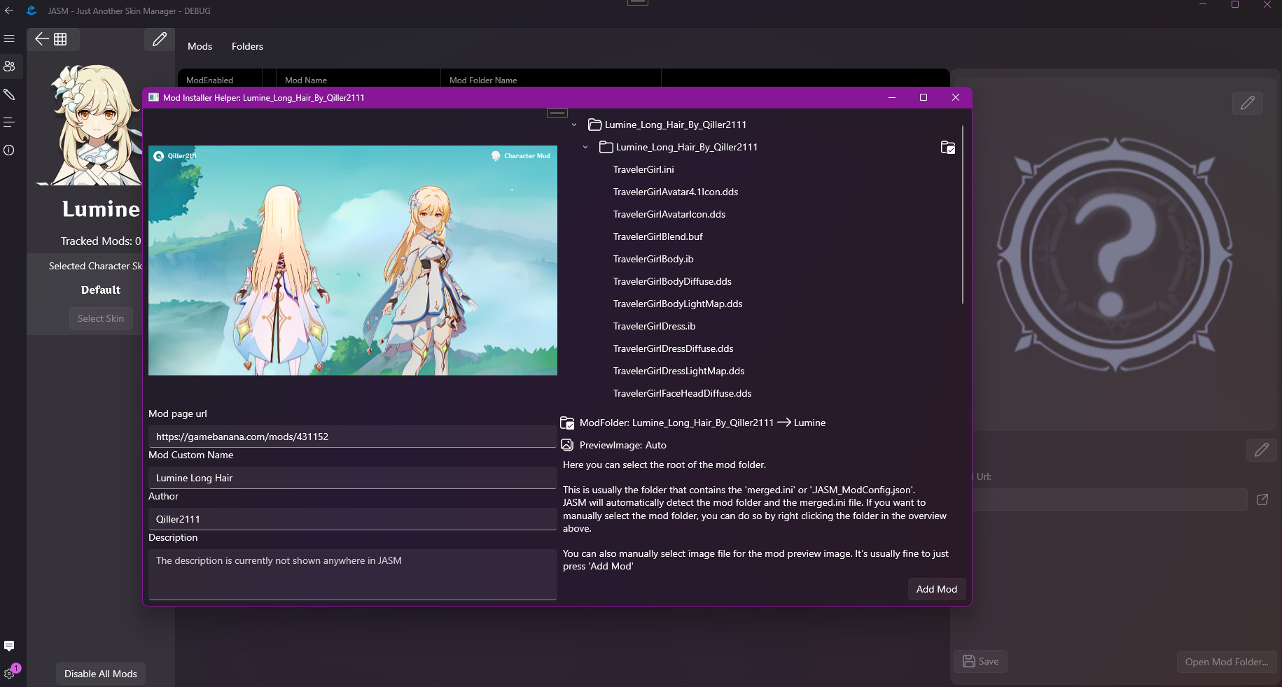
Task: Select TravelerGirl.ini file
Action: pyautogui.click(x=643, y=169)
